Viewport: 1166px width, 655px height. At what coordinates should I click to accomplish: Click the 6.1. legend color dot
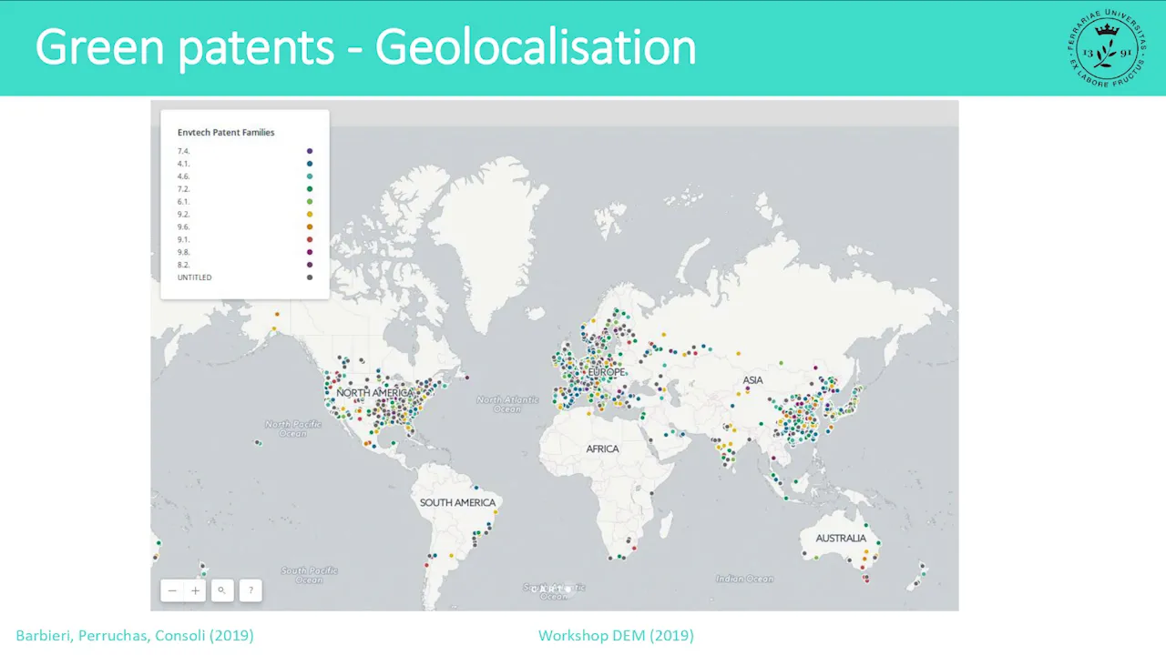coord(310,201)
